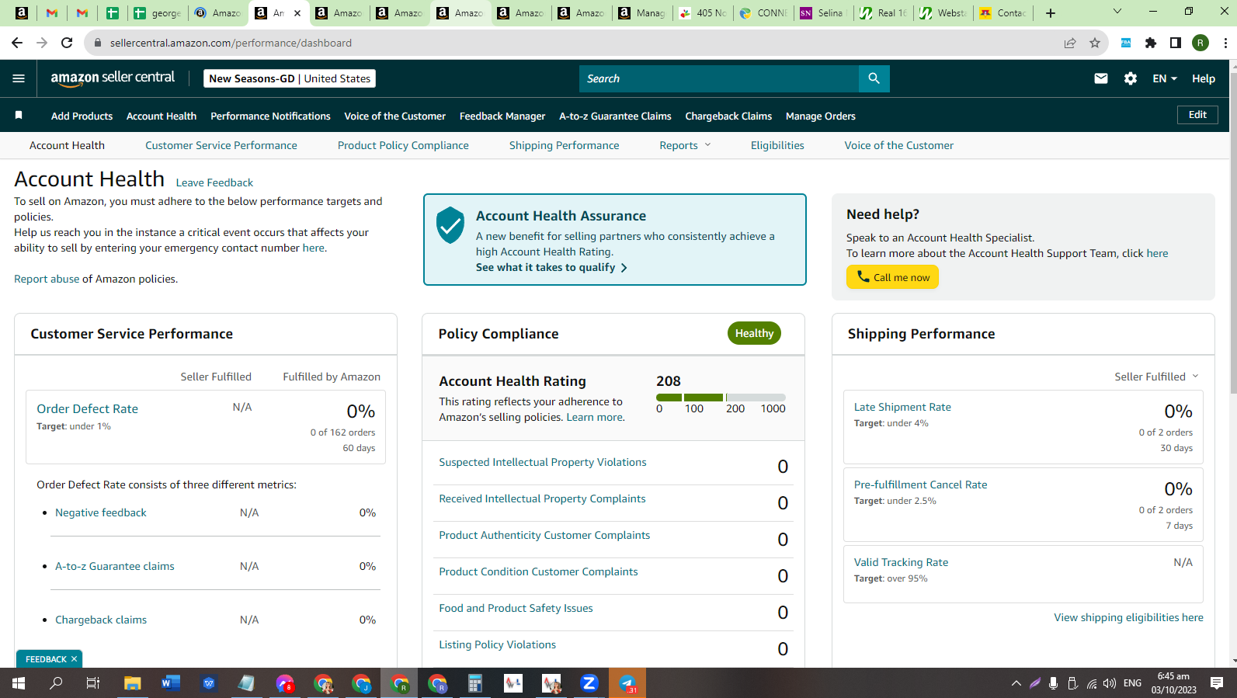1237x698 pixels.
Task: Open Feedback Manager in the top menu
Action: click(502, 116)
